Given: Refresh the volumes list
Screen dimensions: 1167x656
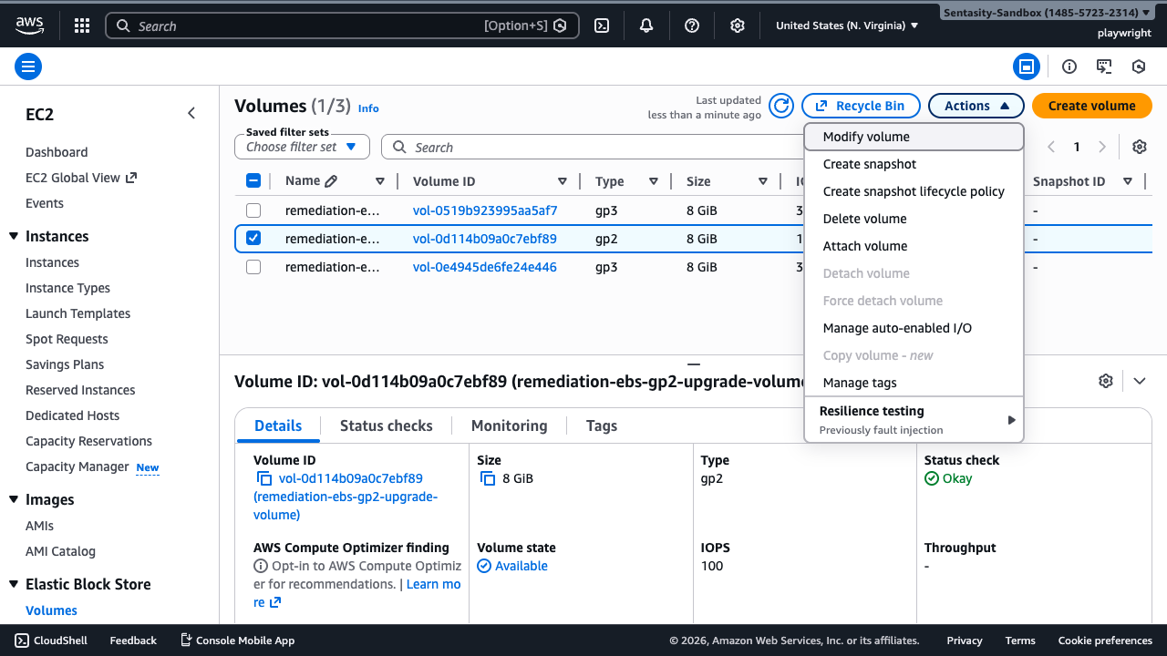Looking at the screenshot, I should click(x=781, y=106).
